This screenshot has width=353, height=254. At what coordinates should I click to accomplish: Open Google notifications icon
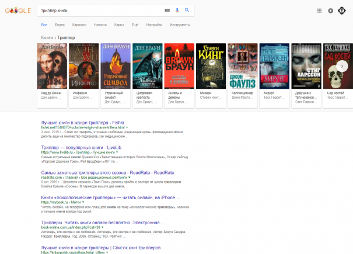click(x=331, y=11)
